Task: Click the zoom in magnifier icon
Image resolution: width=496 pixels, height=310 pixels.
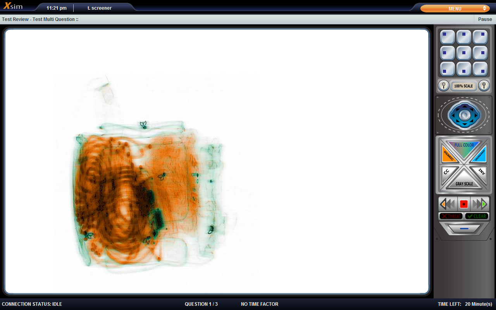Action: [x=484, y=86]
